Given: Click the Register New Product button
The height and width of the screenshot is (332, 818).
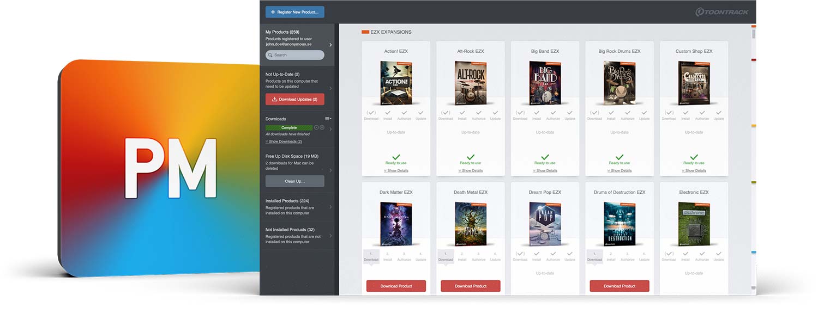Looking at the screenshot, I should pyautogui.click(x=295, y=12).
